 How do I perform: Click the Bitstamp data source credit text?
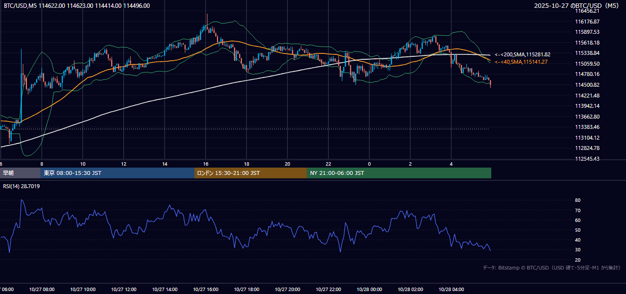552,268
